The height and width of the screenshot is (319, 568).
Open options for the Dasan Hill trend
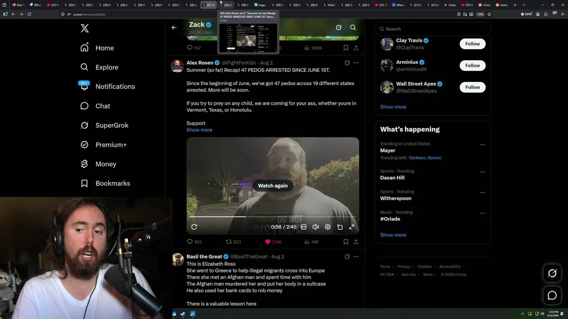tap(482, 172)
